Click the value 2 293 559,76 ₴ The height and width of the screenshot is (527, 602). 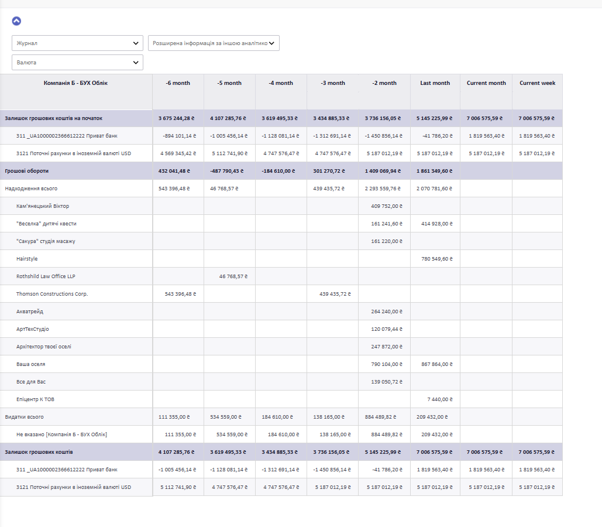click(383, 189)
